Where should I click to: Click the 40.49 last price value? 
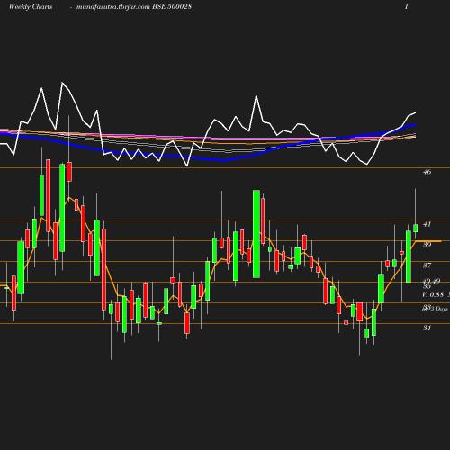pyautogui.click(x=431, y=281)
